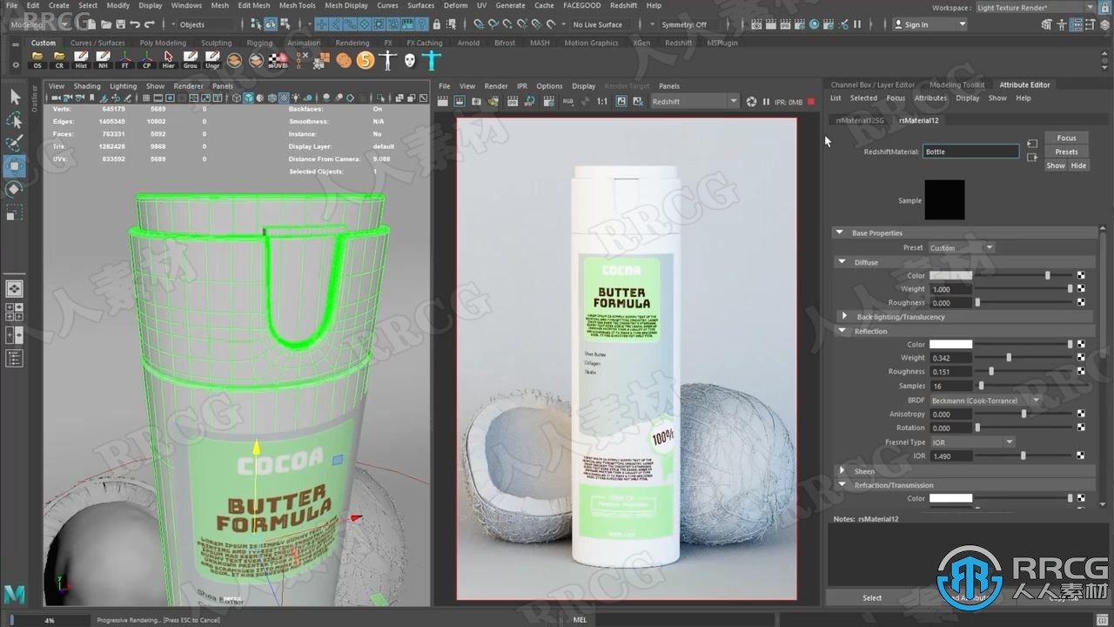Toggle the RGB channel display button
Viewport: 1114px width, 627px height.
pos(568,102)
